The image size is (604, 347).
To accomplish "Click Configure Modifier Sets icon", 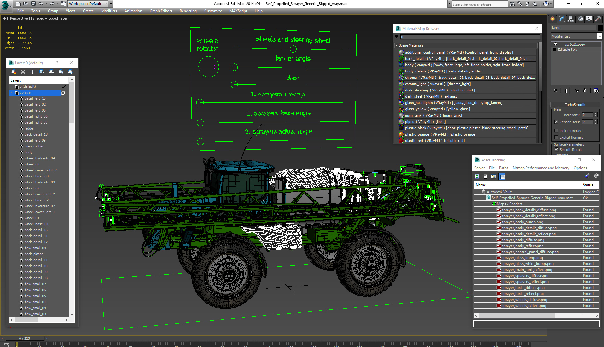I will point(596,90).
